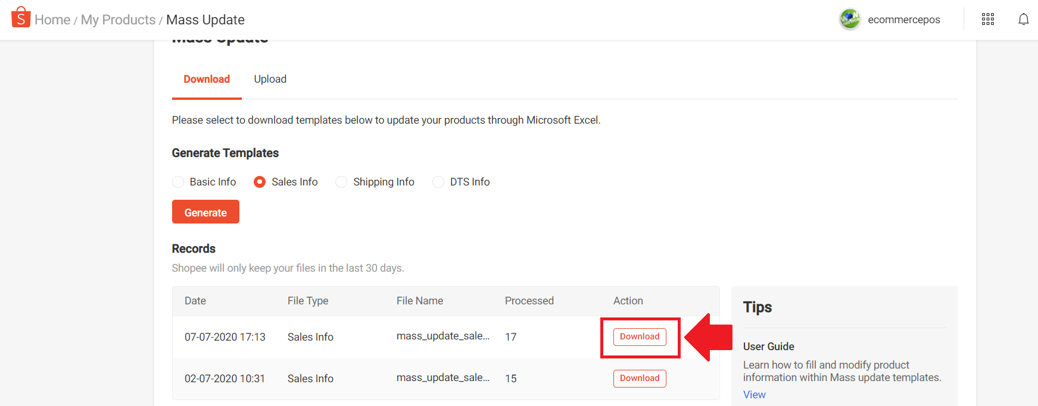1038x406 pixels.
Task: Click the Processed column header
Action: pos(529,301)
